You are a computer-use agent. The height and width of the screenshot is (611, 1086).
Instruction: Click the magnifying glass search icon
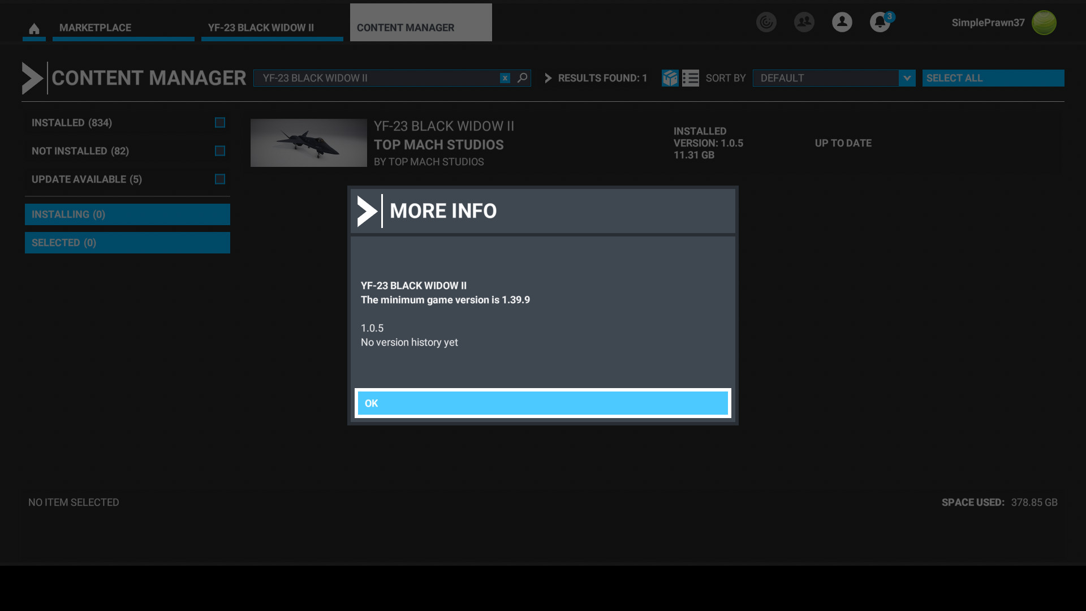(x=522, y=78)
